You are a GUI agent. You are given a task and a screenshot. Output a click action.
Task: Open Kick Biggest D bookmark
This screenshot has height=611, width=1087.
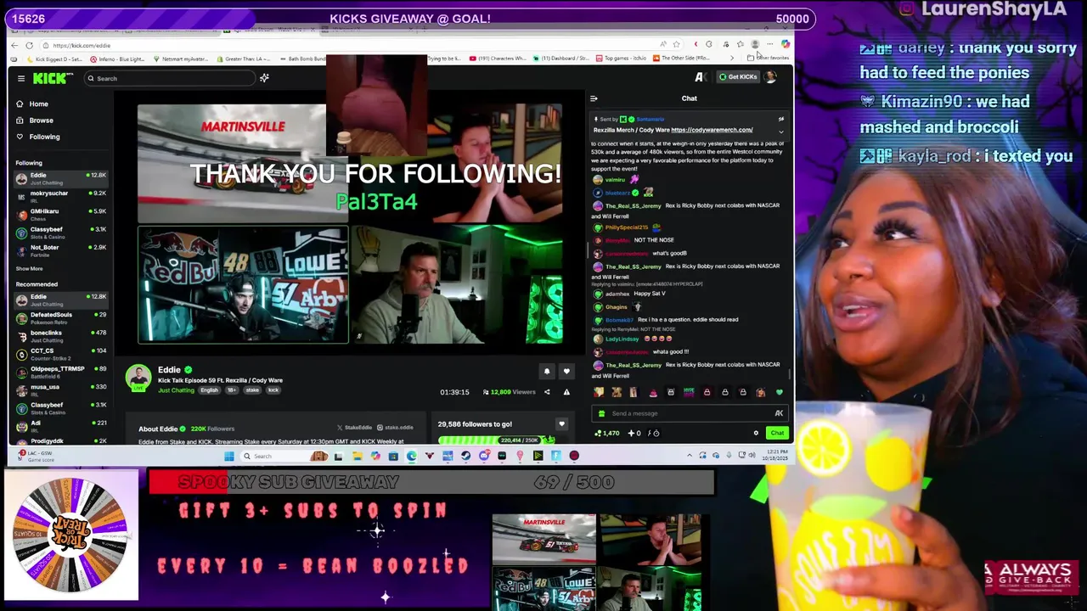tap(55, 59)
